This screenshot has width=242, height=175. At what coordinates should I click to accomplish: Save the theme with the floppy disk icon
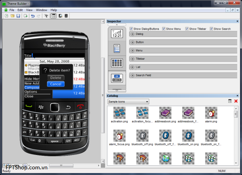pos(18,16)
